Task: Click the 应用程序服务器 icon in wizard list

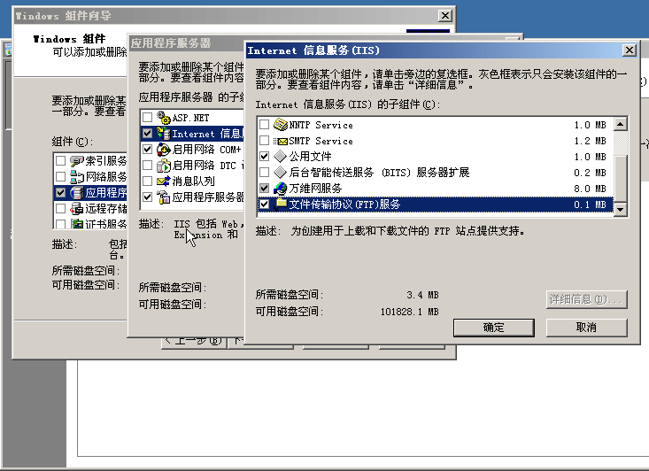Action: [77, 192]
